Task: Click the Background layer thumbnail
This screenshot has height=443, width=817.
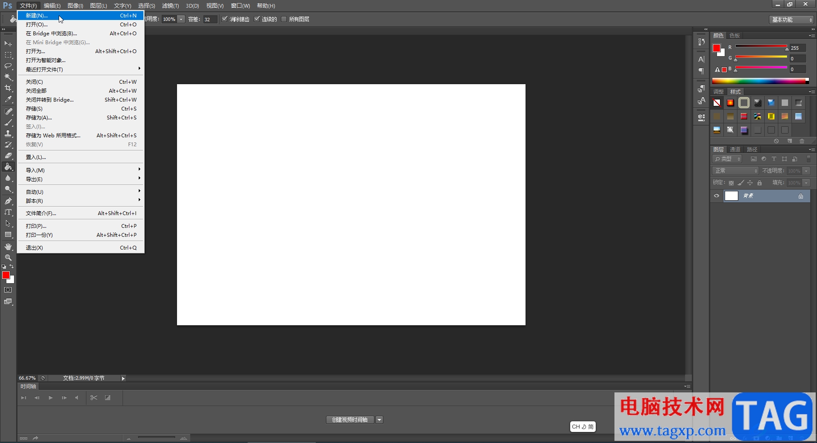Action: pos(731,196)
